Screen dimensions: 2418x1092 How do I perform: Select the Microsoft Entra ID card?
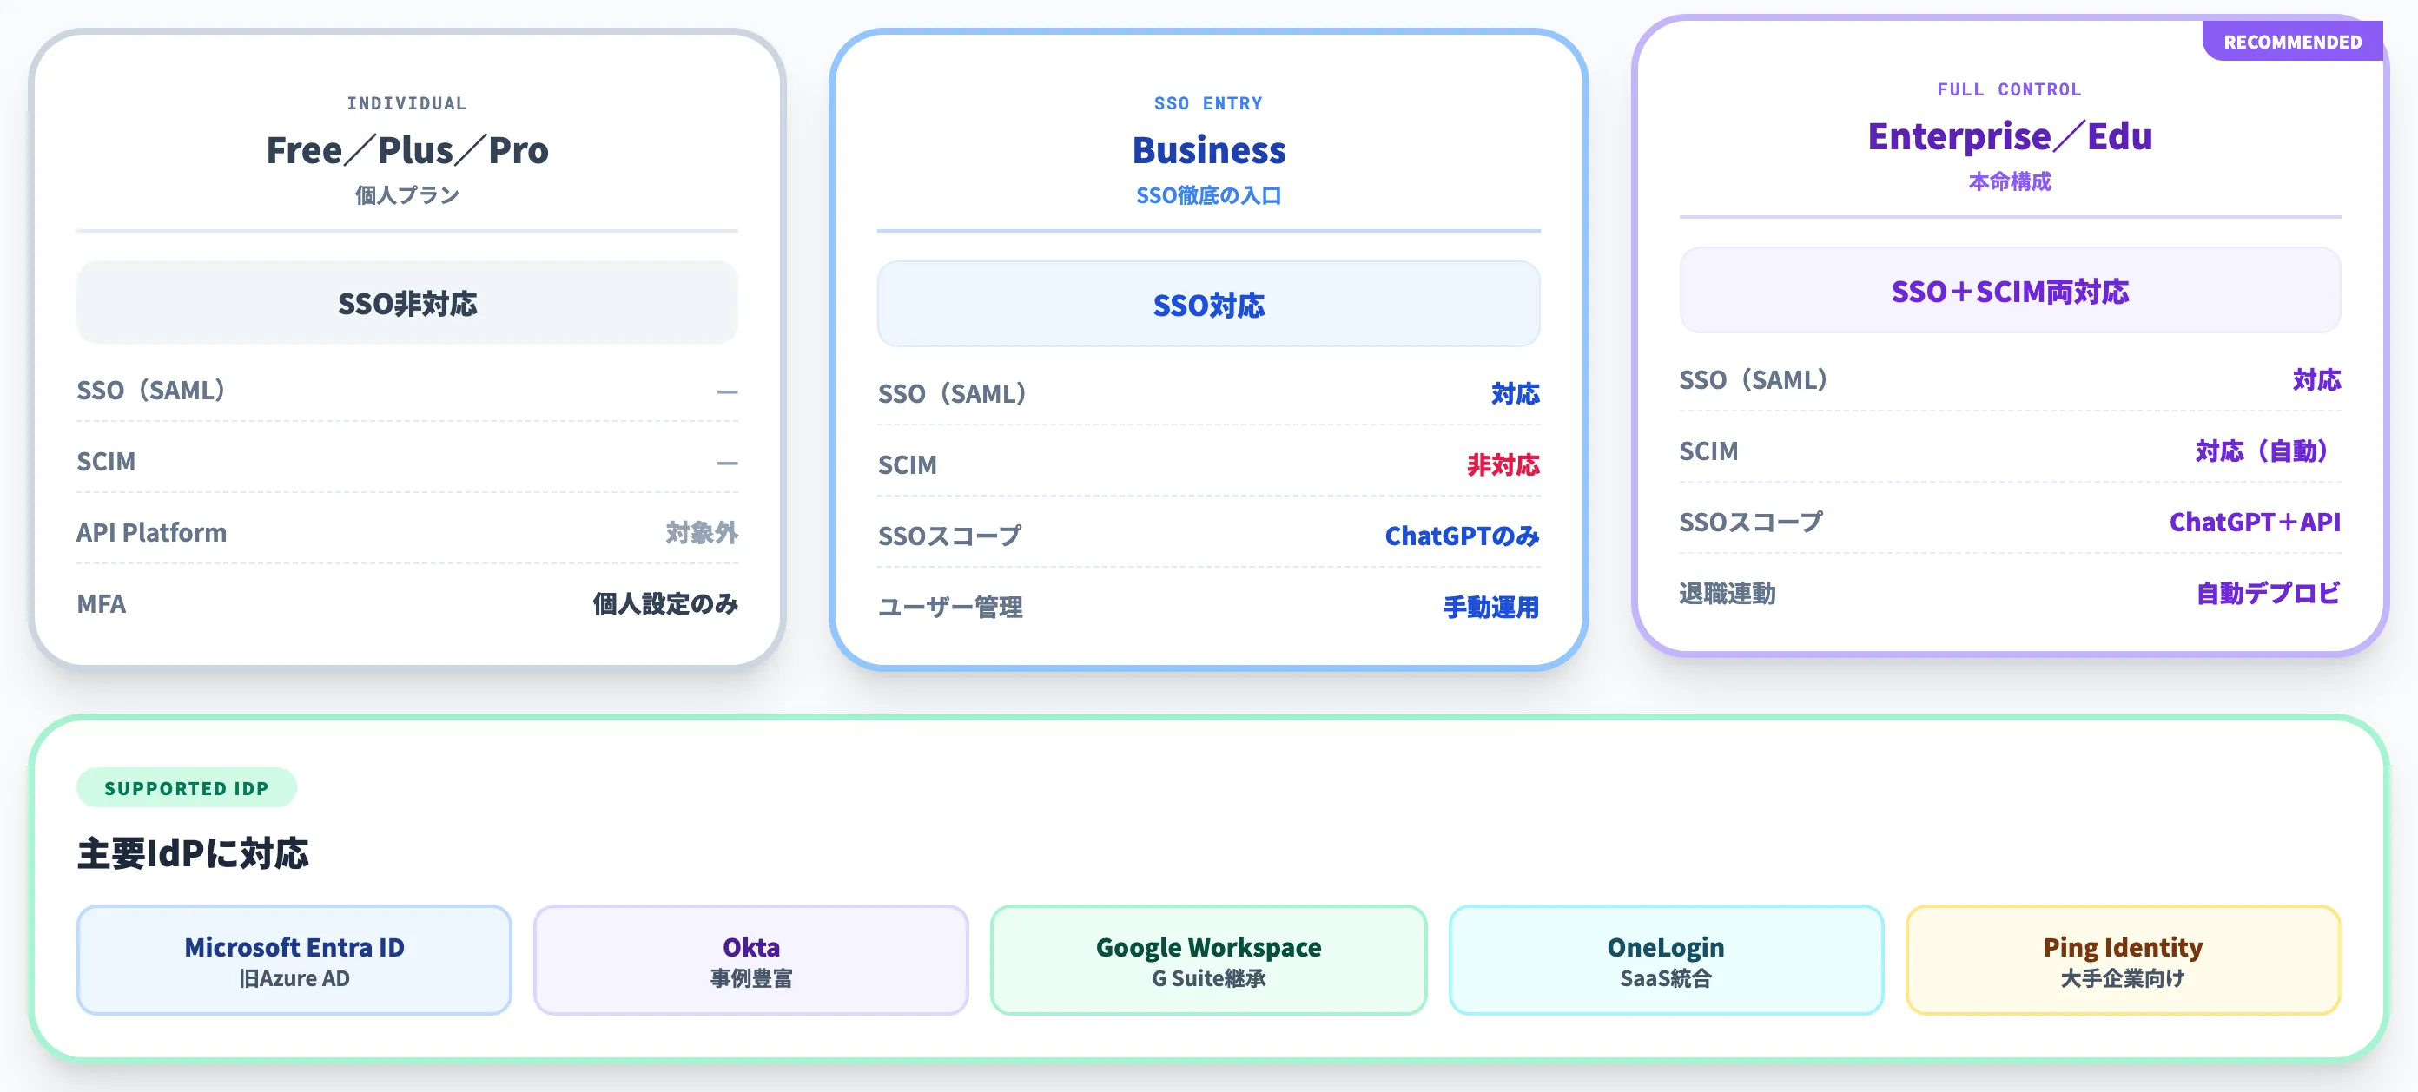pyautogui.click(x=294, y=960)
